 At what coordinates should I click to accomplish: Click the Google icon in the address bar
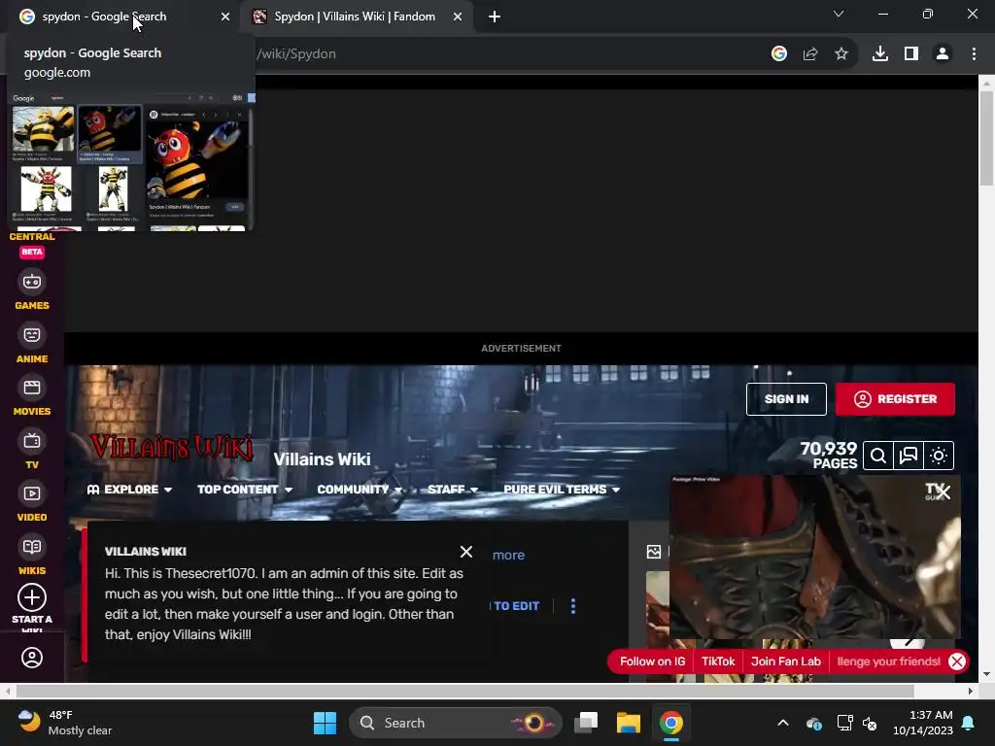779,54
